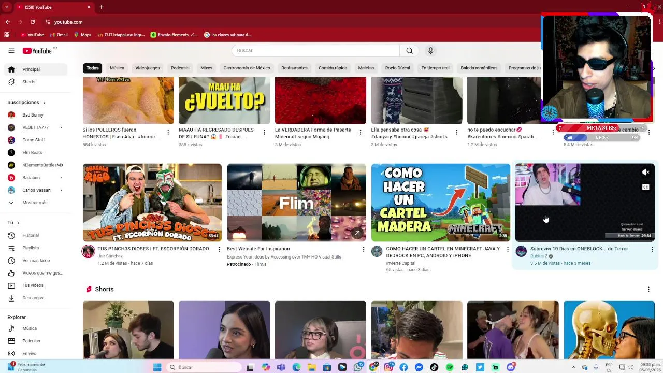This screenshot has height=373, width=663.
Task: Open Playlists in the sidebar
Action: (x=35, y=248)
